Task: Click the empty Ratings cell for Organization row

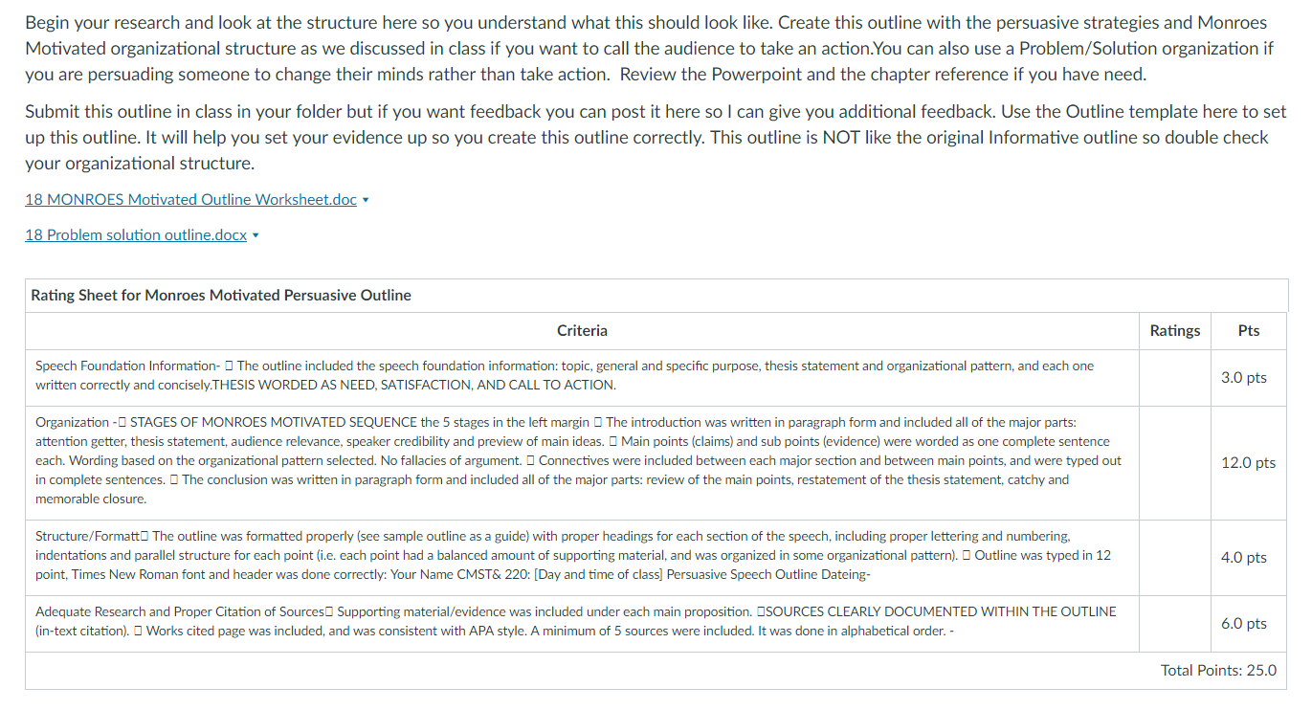Action: pos(1174,463)
